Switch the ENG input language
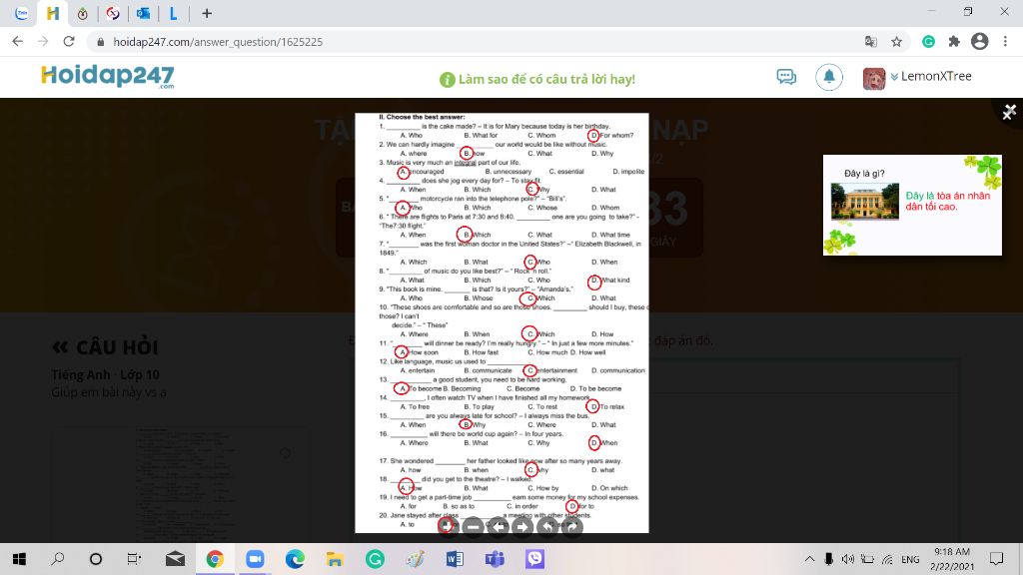This screenshot has width=1023, height=575. coord(910,559)
